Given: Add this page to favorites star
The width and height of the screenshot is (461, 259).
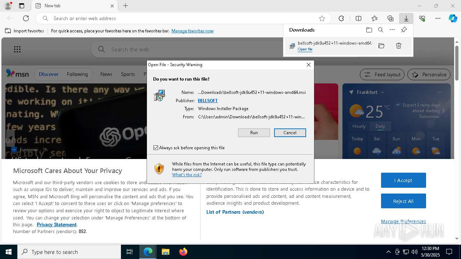Looking at the screenshot, I should click(x=322, y=18).
